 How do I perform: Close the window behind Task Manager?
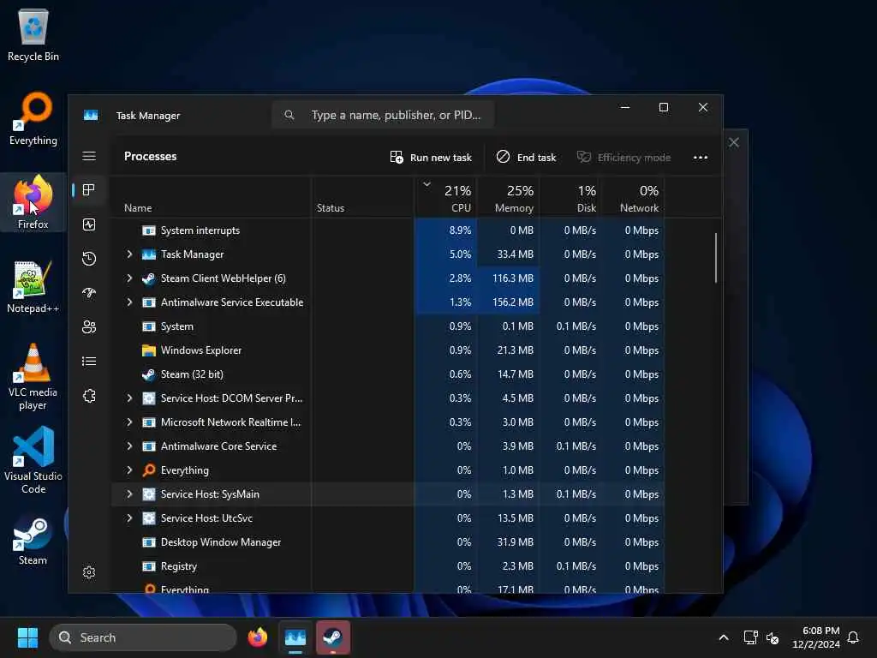[x=734, y=143]
